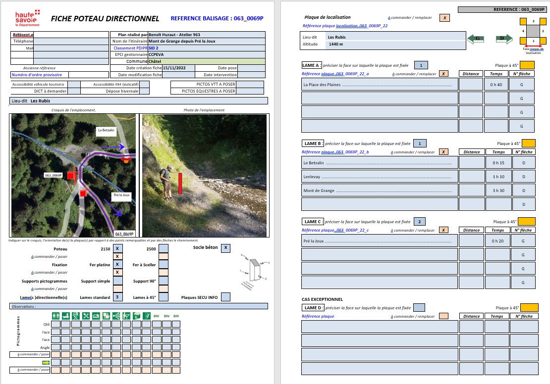Click the Mont de Grange destination row
Viewport: 550px width, 384px height.
pos(379,191)
